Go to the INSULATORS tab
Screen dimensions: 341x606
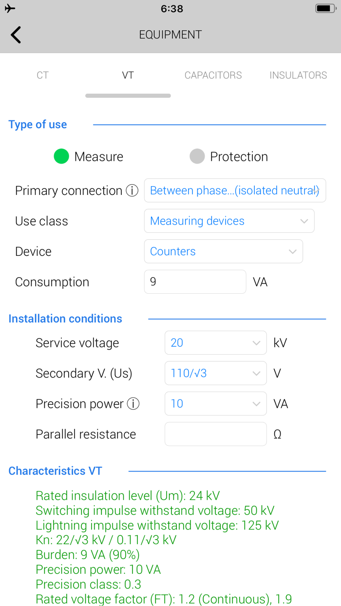pyautogui.click(x=298, y=76)
